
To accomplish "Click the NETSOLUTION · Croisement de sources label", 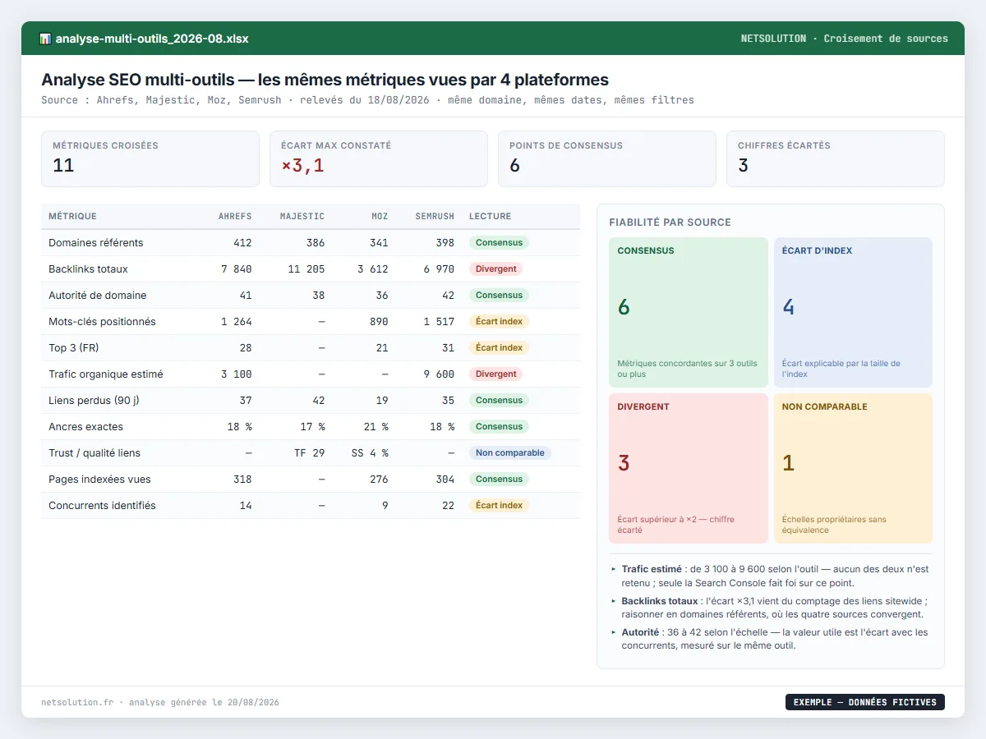I will (844, 39).
